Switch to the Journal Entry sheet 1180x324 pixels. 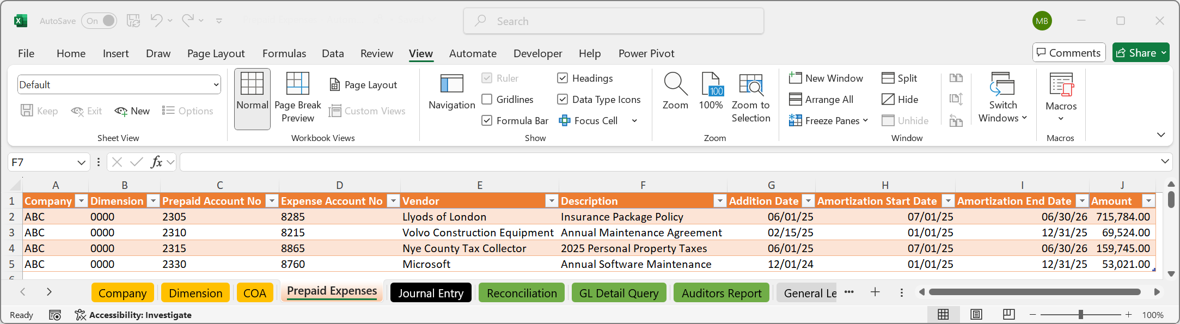(430, 293)
